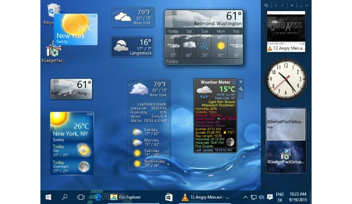Open the 8GadgetPack desktop shortcut icon

coord(53,50)
